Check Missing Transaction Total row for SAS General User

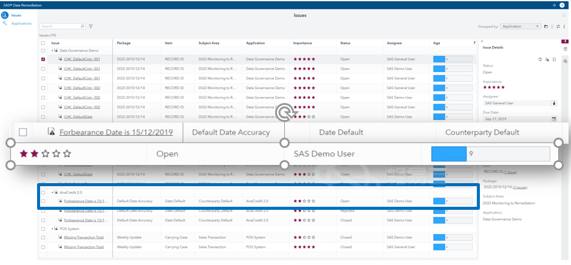(43, 247)
